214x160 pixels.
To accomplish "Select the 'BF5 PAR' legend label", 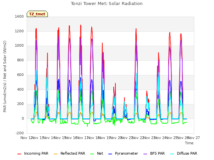I will click(x=157, y=153).
